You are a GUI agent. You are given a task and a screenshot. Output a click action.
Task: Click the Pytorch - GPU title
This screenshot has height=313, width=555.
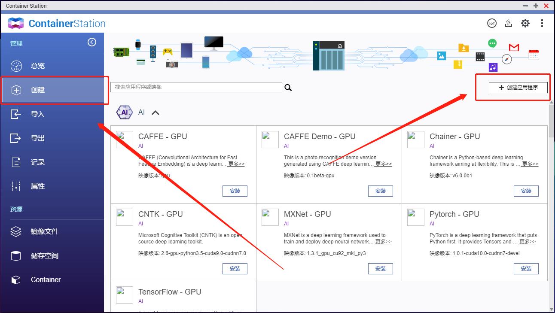454,214
